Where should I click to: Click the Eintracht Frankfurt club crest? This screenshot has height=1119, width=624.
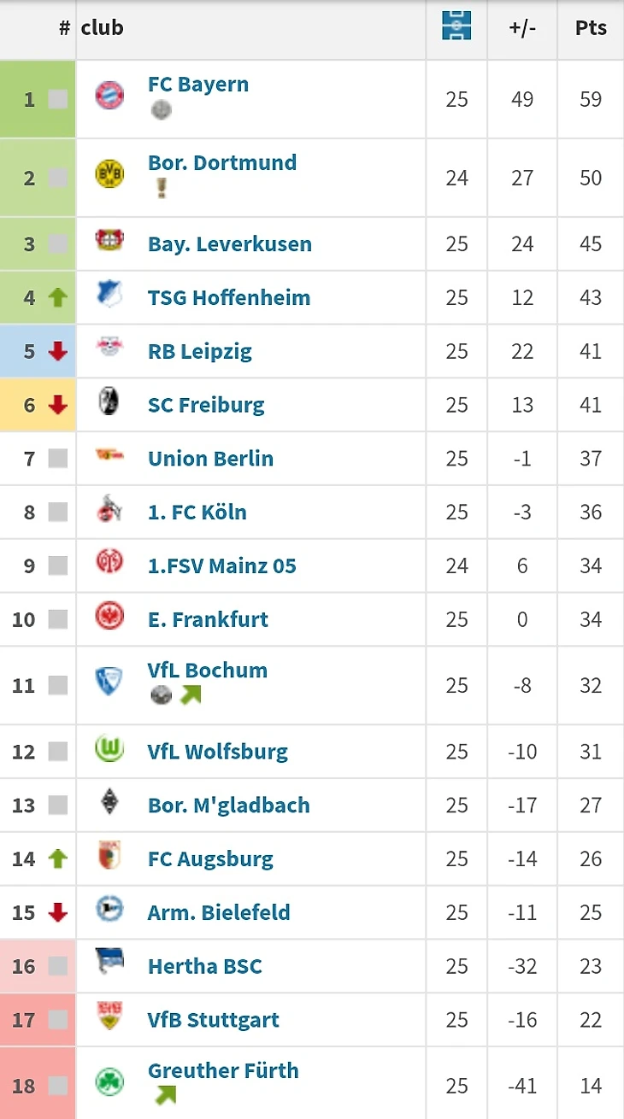[x=109, y=616]
